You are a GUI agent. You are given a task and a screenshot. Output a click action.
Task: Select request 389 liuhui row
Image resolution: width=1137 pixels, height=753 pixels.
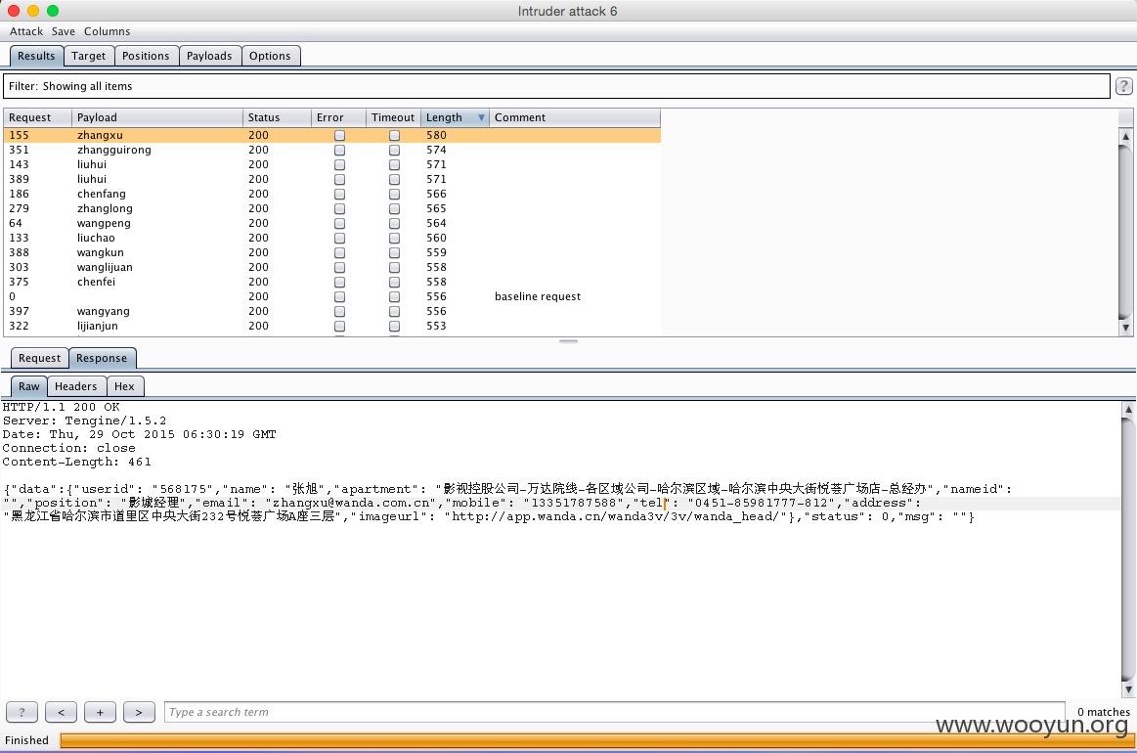(x=332, y=179)
